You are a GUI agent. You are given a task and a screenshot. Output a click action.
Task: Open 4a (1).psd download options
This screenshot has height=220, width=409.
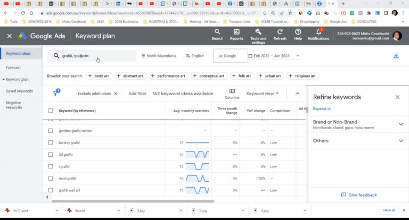click(57, 210)
